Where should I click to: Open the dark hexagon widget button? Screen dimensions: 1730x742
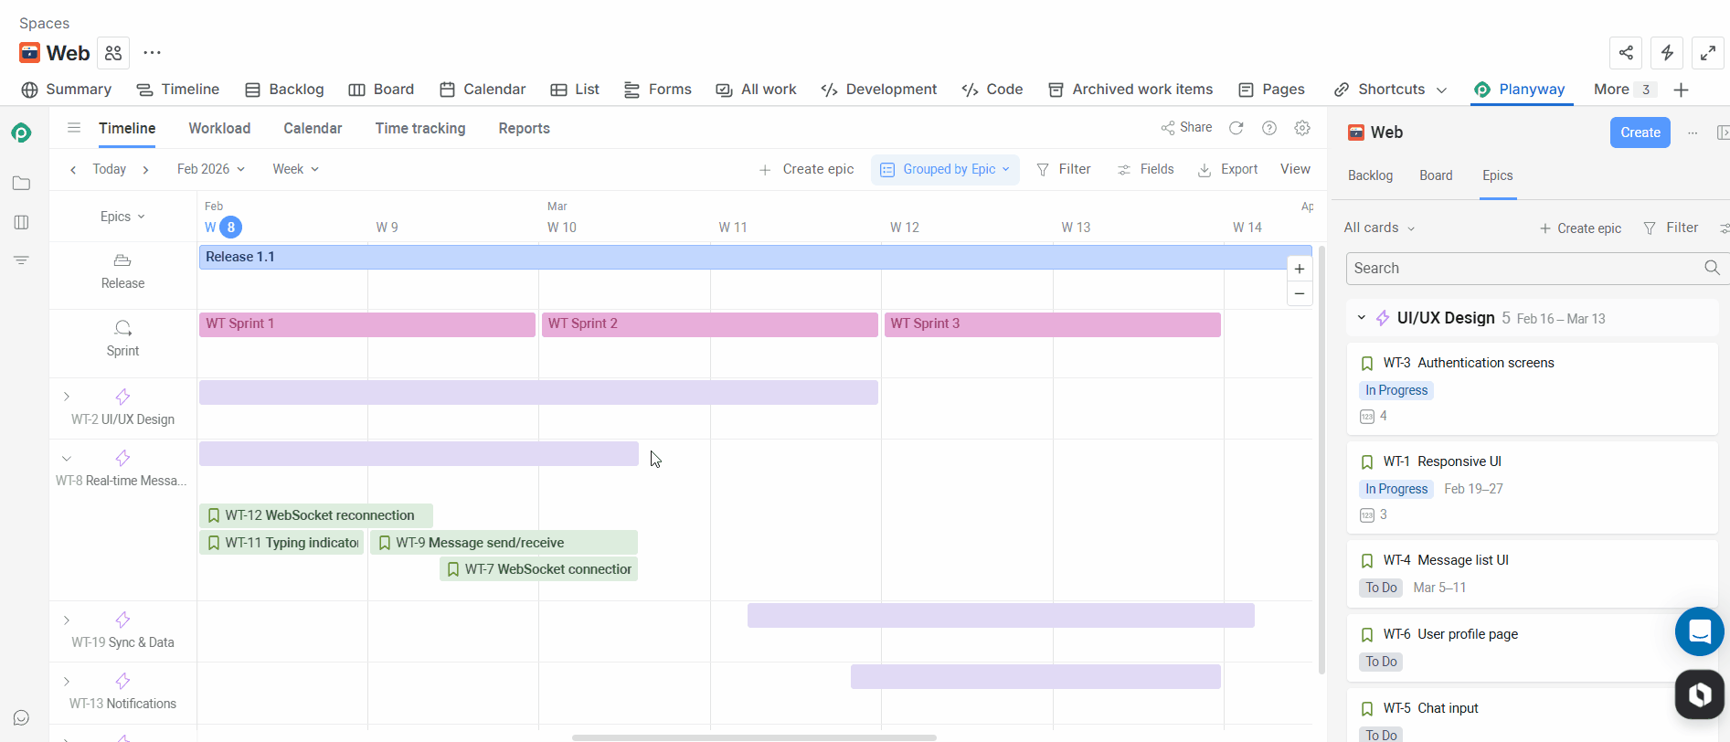pos(1700,694)
